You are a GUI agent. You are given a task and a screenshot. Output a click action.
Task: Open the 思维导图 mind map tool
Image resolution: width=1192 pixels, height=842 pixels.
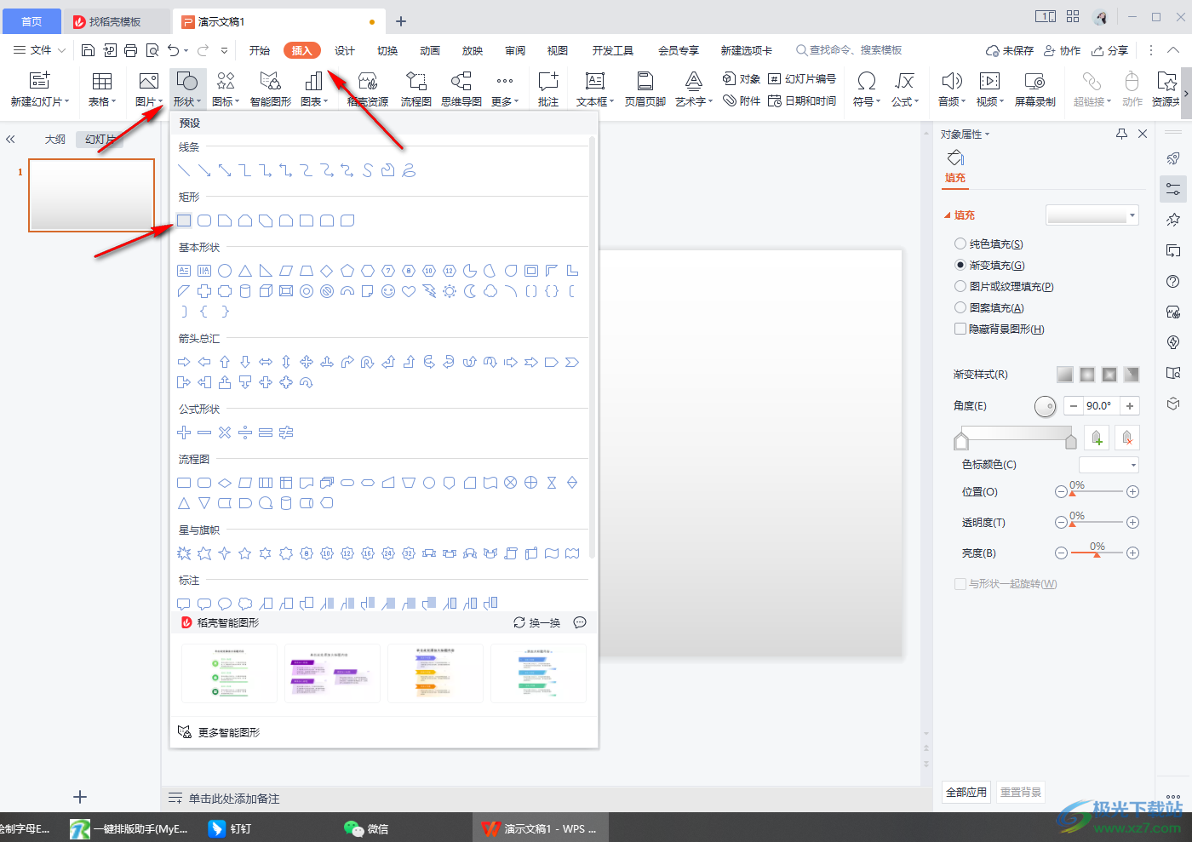coord(461,89)
